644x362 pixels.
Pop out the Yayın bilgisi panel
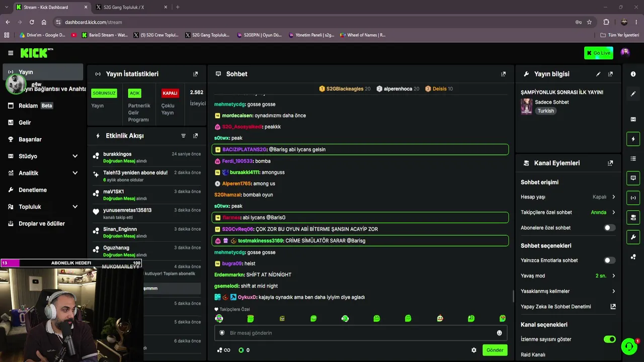coord(610,74)
